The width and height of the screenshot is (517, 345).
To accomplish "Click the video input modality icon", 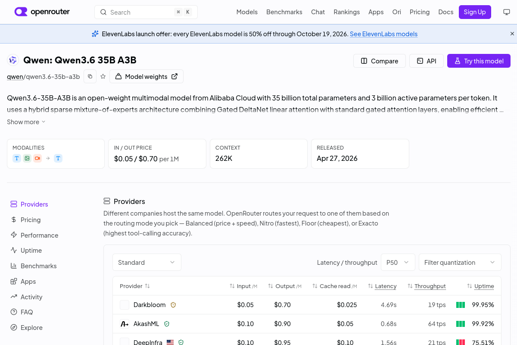I will (37, 158).
